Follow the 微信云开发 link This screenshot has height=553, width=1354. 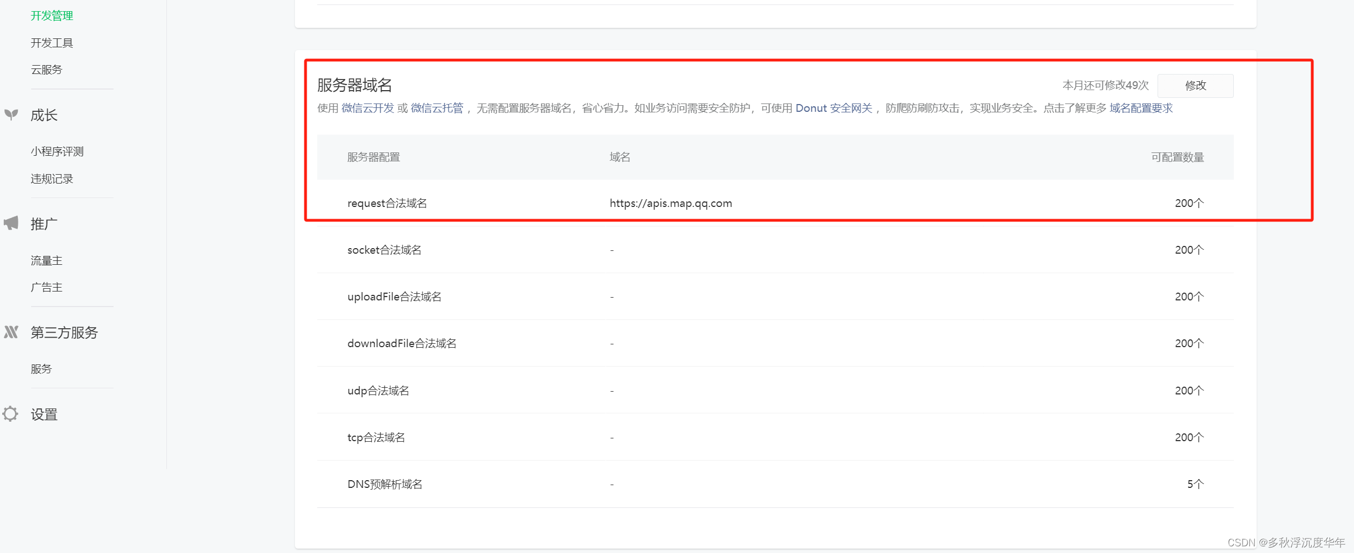point(367,108)
